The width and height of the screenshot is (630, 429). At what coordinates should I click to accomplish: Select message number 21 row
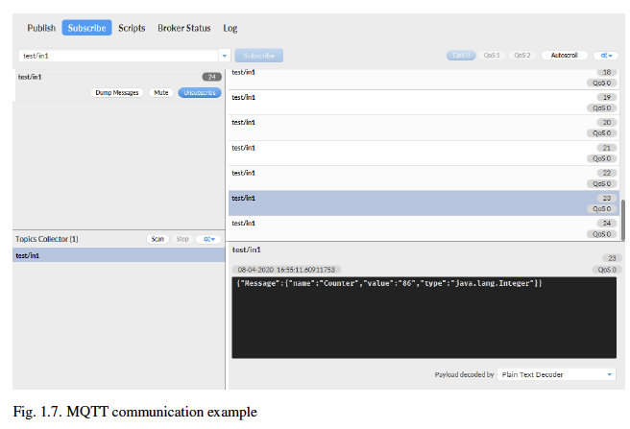point(424,153)
